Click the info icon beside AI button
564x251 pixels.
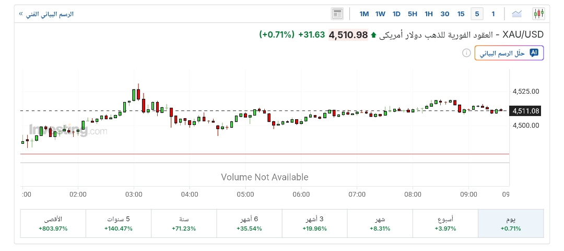466,53
